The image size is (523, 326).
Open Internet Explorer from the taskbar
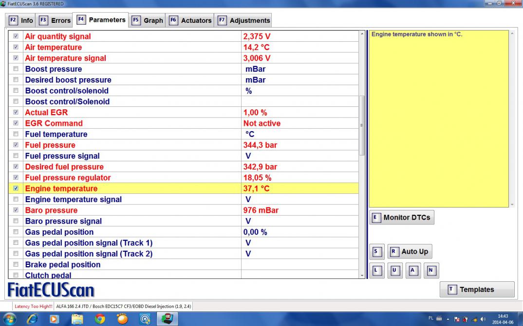point(32,319)
